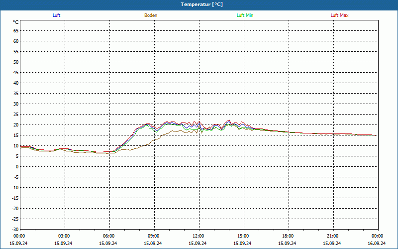The width and height of the screenshot is (398, 249).
Task: Click the -30 value on temperature axis
Action: point(15,229)
